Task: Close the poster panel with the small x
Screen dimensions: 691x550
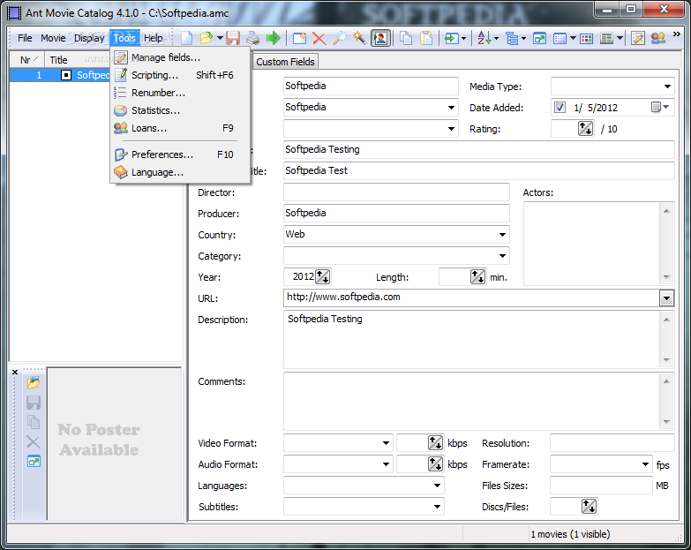Action: (15, 372)
